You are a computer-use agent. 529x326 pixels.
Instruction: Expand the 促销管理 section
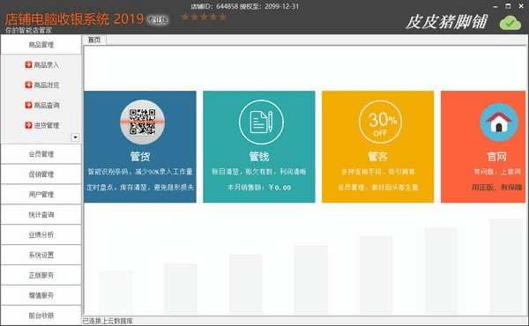pos(41,174)
